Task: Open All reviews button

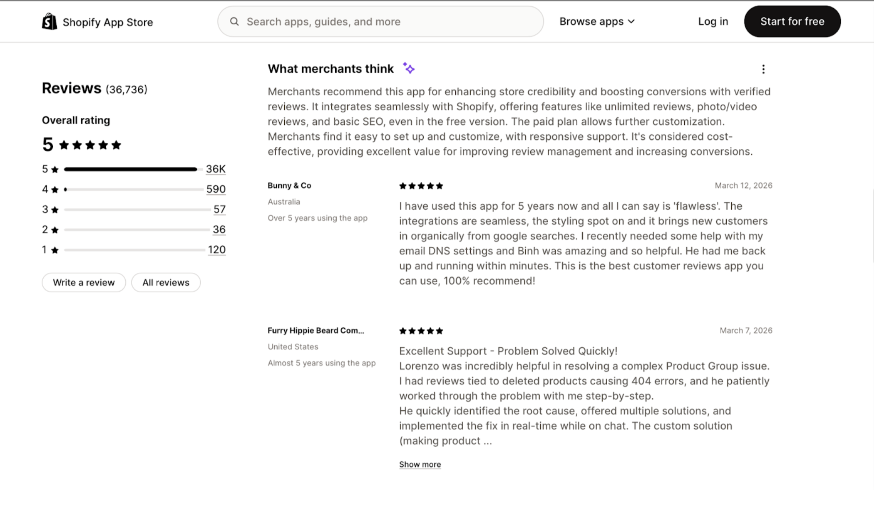Action: click(x=166, y=282)
